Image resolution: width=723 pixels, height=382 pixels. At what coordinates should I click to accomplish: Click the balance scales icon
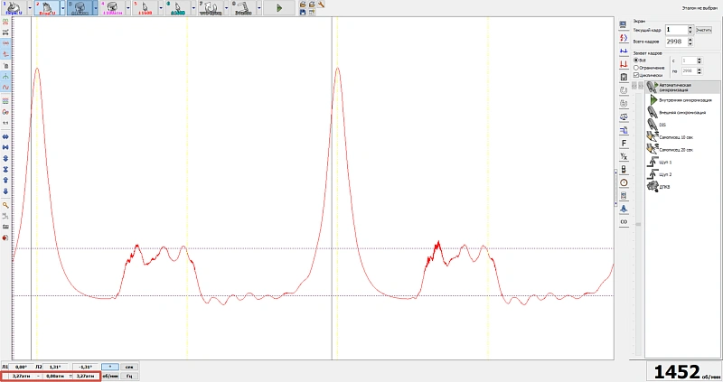click(624, 116)
